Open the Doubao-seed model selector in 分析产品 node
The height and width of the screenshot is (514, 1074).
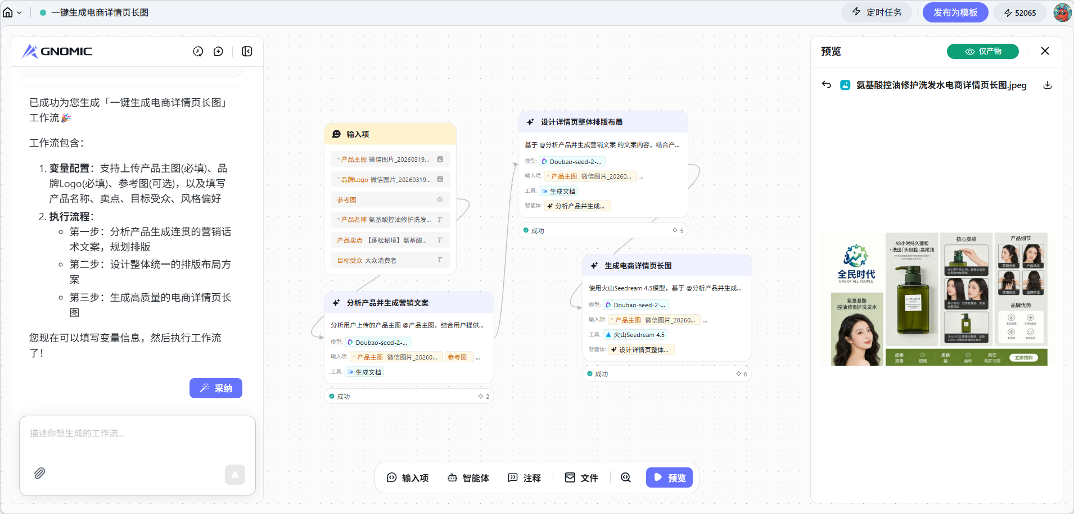pyautogui.click(x=378, y=342)
